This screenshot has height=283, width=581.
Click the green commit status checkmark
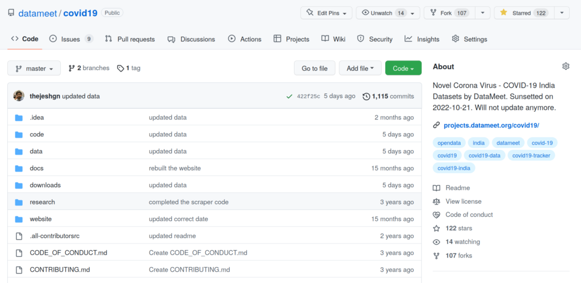pos(289,96)
